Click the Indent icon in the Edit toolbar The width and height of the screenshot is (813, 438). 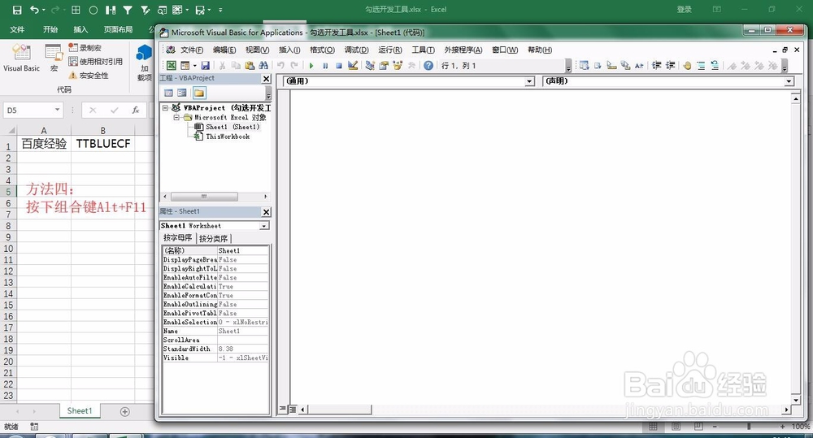(656, 65)
